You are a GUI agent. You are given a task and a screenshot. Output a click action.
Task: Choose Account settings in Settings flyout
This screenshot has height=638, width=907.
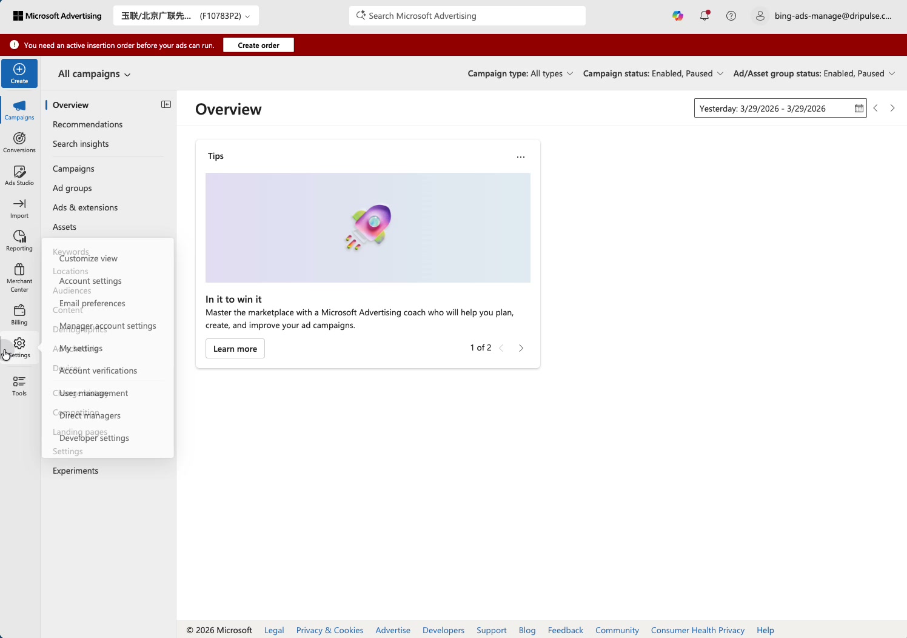click(90, 281)
